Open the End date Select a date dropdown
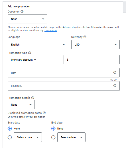Screen dimensions: 126x148 click(71, 137)
